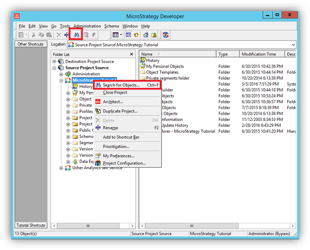Viewport: 310px width, 250px height.
Task: Open the Schema menu in the menu bar
Action: (111, 26)
